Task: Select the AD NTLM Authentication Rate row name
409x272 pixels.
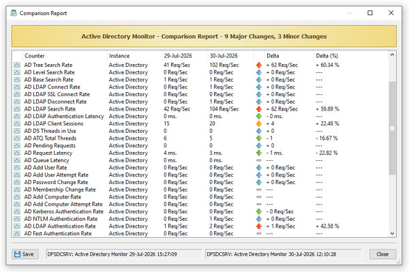Action: pos(61,219)
